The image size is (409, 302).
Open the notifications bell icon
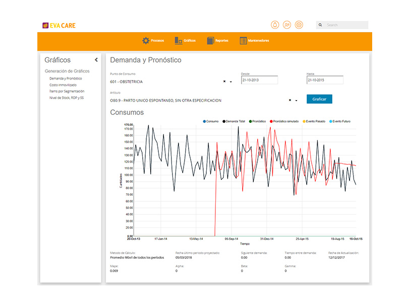click(x=275, y=25)
